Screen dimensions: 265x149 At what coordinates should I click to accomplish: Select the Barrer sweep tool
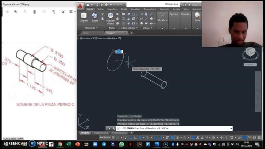point(95,17)
